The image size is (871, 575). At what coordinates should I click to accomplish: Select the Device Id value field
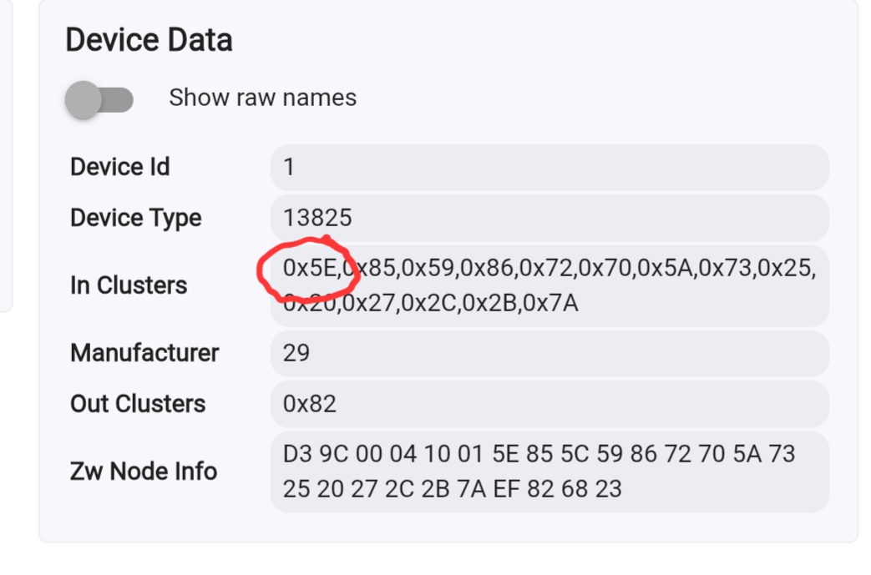coord(549,167)
